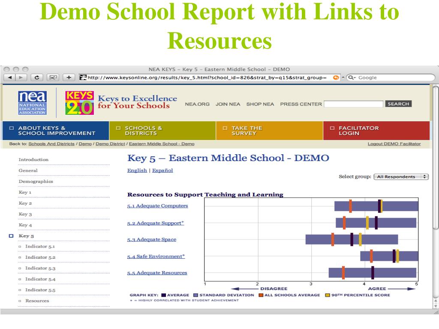Open the 5.1 Adequate Computers link
Image resolution: width=439 pixels, height=329 pixels.
tap(158, 206)
